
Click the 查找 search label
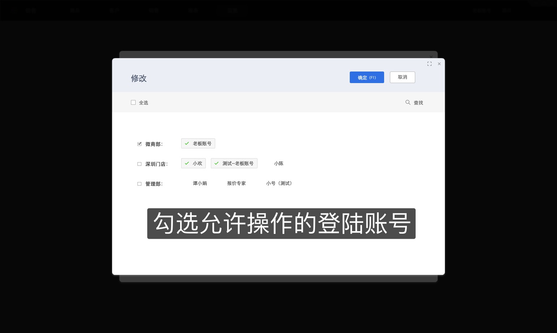(x=418, y=103)
